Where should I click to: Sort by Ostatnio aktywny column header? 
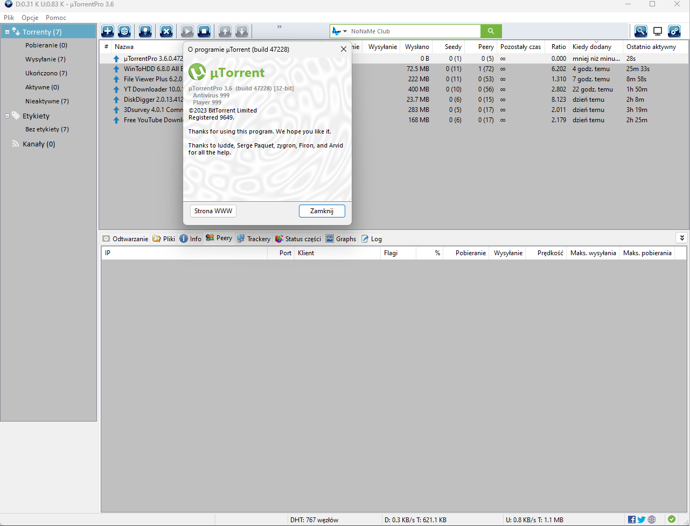coord(655,47)
